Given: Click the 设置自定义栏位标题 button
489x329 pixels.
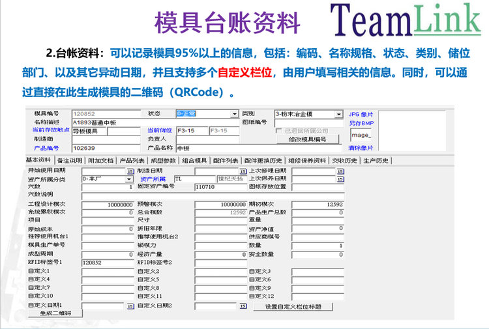Looking at the screenshot, I should click(293, 307).
